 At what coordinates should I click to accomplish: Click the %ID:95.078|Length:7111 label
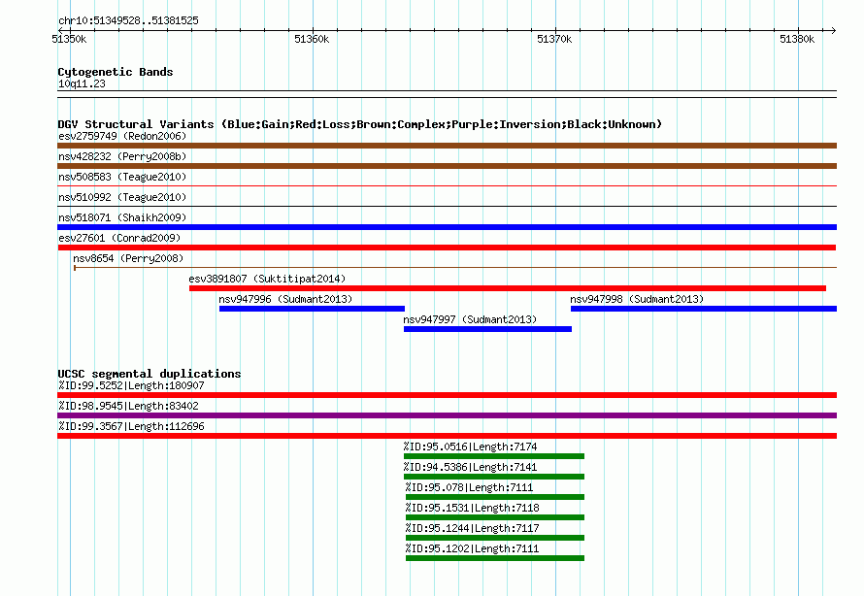[469, 487]
